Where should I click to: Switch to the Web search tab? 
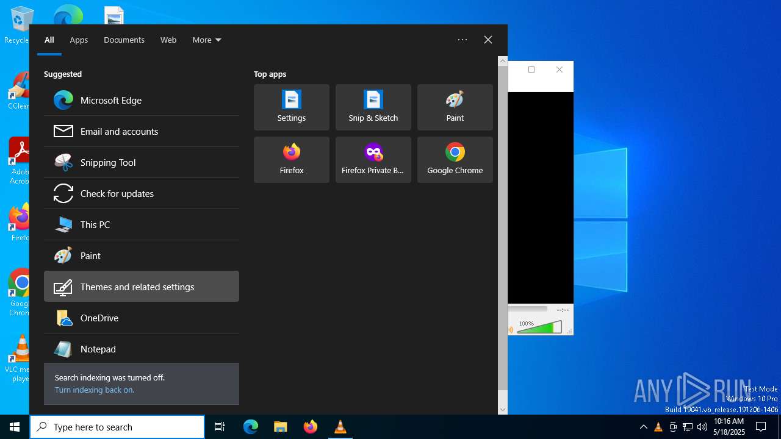tap(168, 40)
